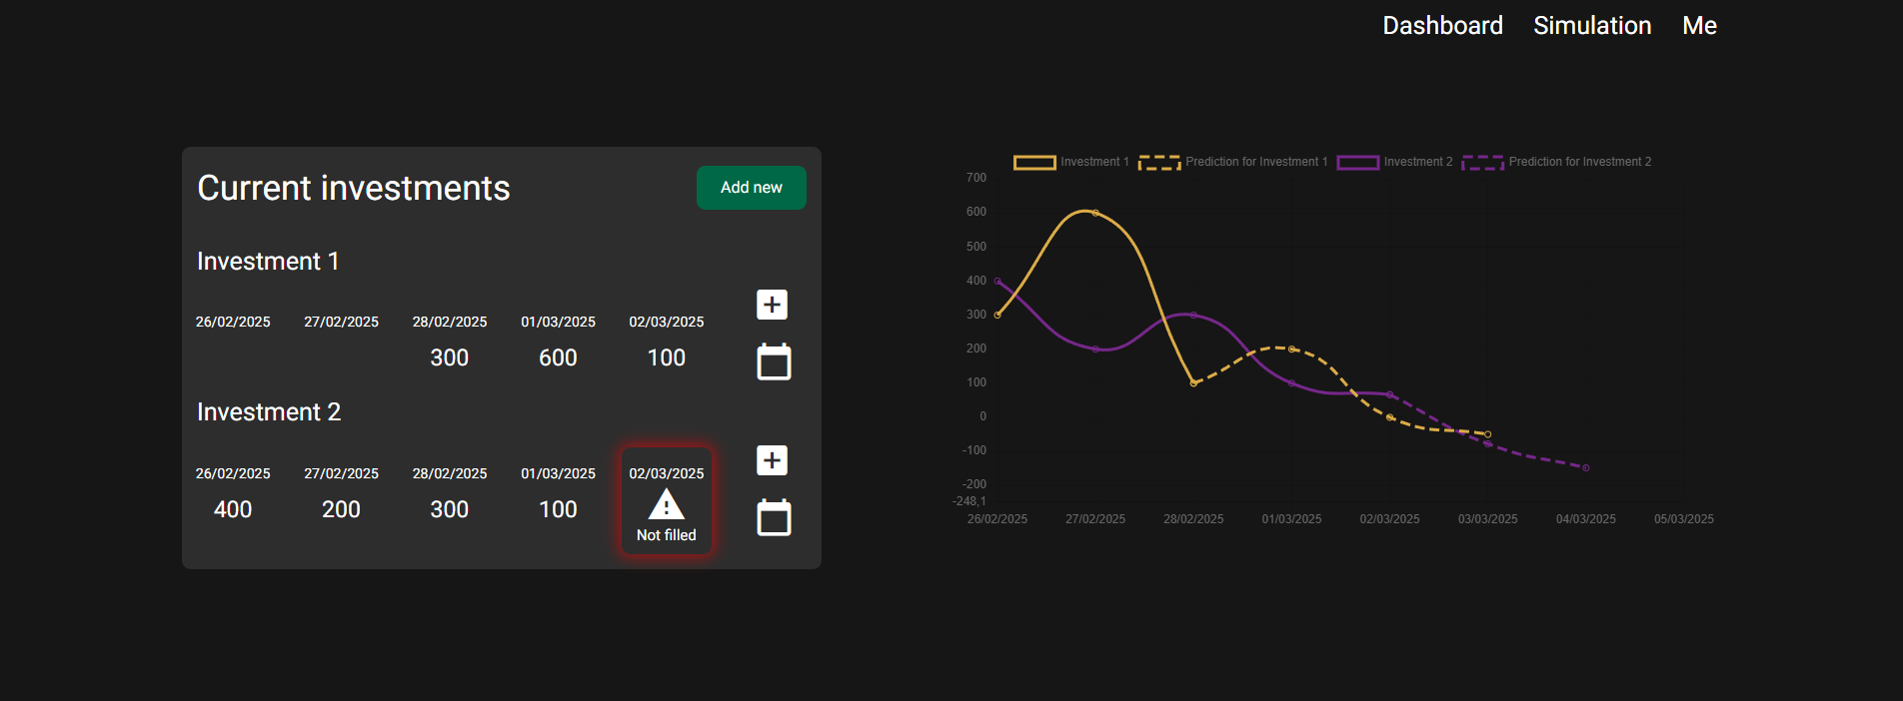The height and width of the screenshot is (701, 1903).
Task: Toggle Prediction for Investment 1 legend item
Action: coord(1233,162)
